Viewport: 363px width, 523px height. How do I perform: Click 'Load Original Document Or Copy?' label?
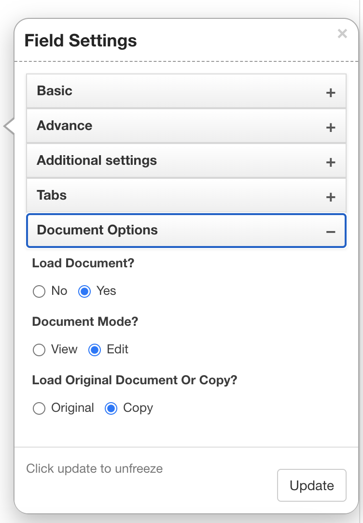(x=135, y=380)
